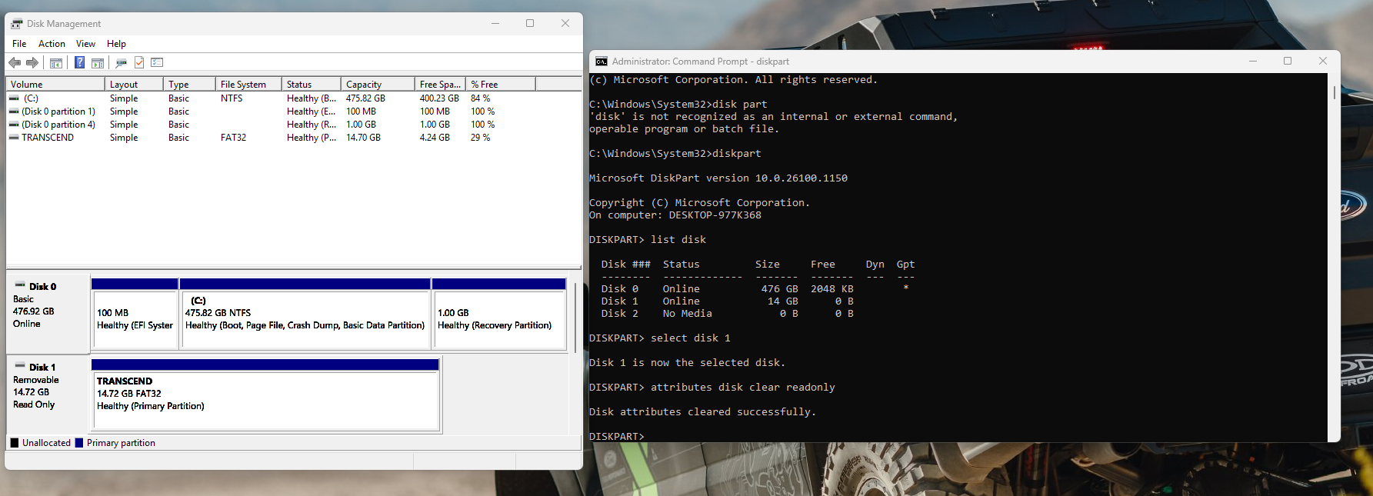The image size is (1373, 496).
Task: Click the 'list disk' command line in diskpart
Action: [648, 240]
